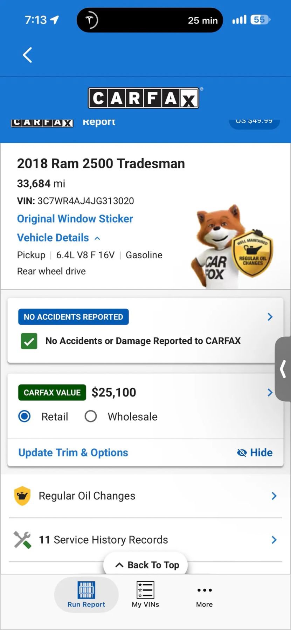The width and height of the screenshot is (291, 630).
Task: Open the side drawer handle on right edge
Action: (x=283, y=369)
